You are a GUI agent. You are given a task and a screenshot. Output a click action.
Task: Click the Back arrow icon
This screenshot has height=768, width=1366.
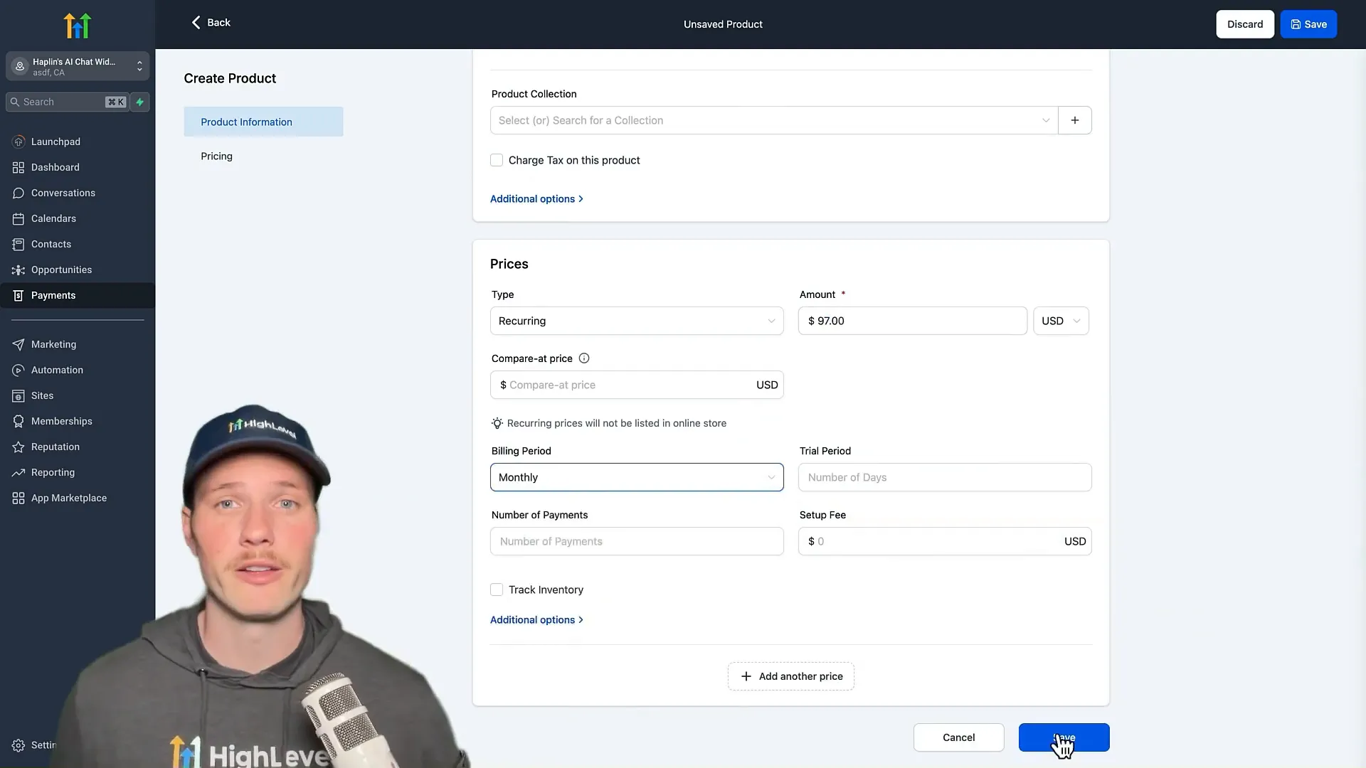[x=196, y=22]
